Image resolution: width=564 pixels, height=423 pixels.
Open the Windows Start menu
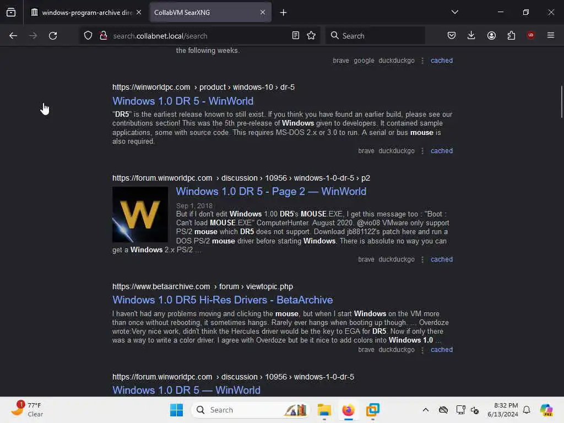pyautogui.click(x=176, y=410)
